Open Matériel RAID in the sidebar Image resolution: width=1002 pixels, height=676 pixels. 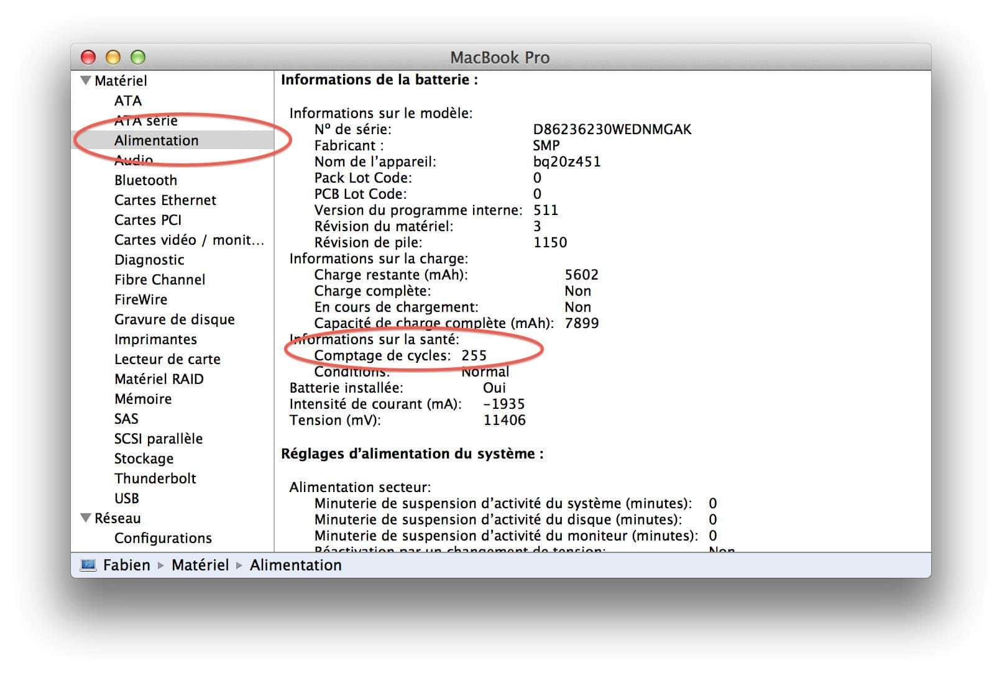159,379
